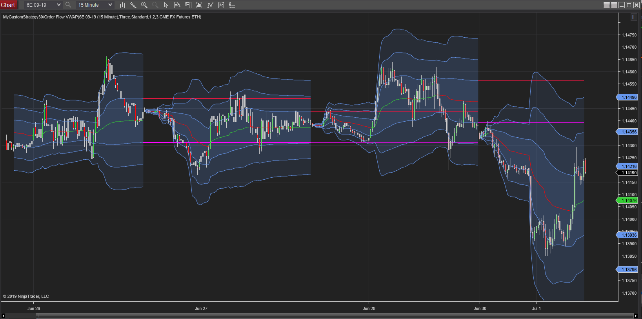
Task: Select the drawing tools pencil icon
Action: pyautogui.click(x=133, y=5)
